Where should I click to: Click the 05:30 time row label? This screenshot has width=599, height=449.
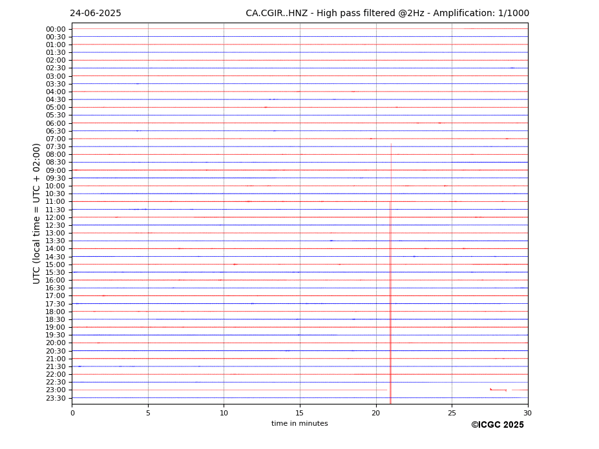tap(56, 115)
